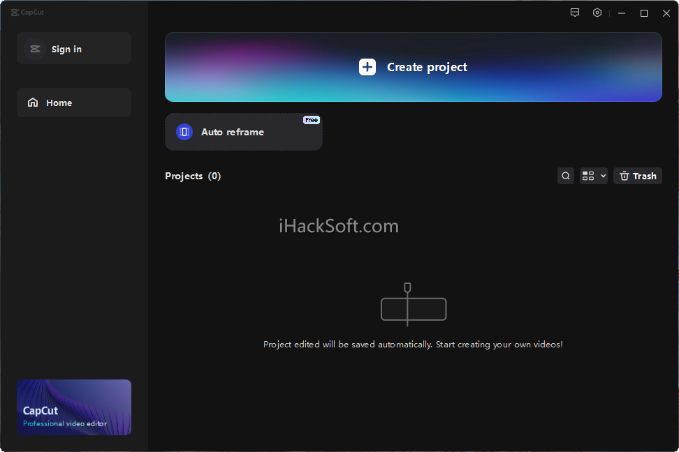
Task: Launch the Auto reframe tool
Action: (244, 132)
